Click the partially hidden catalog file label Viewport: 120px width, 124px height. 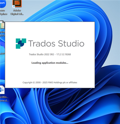tap(3, 34)
